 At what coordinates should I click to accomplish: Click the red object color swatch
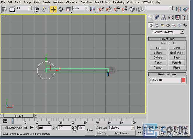pyautogui.click(x=183, y=80)
